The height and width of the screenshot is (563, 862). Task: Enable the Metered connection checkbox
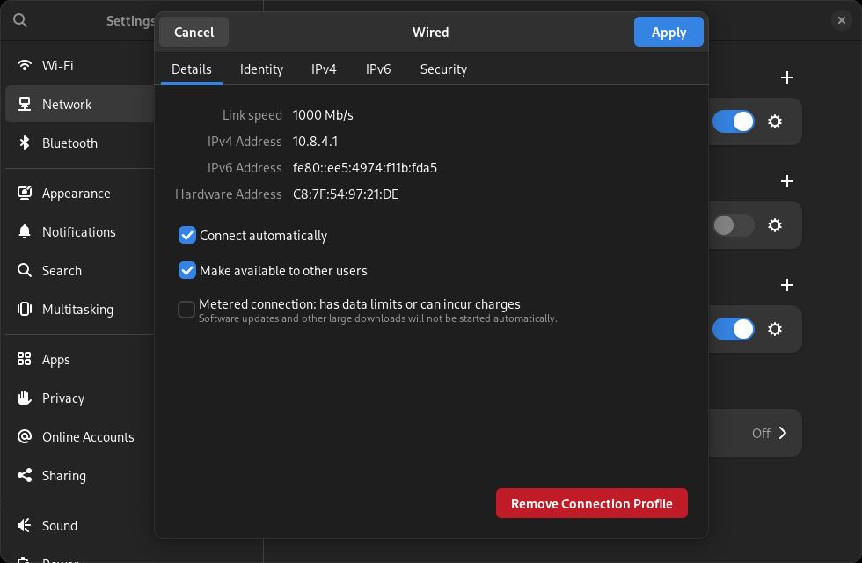coord(186,310)
